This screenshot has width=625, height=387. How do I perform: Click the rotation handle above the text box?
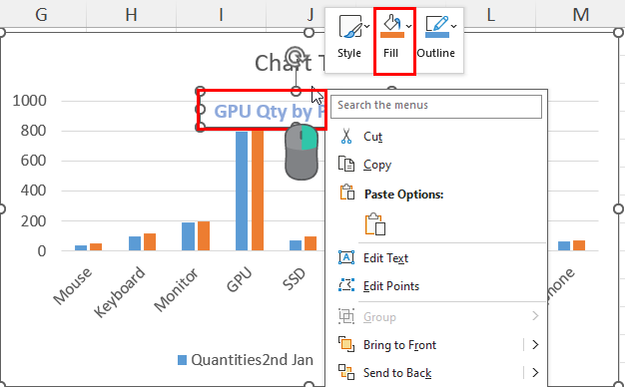296,57
